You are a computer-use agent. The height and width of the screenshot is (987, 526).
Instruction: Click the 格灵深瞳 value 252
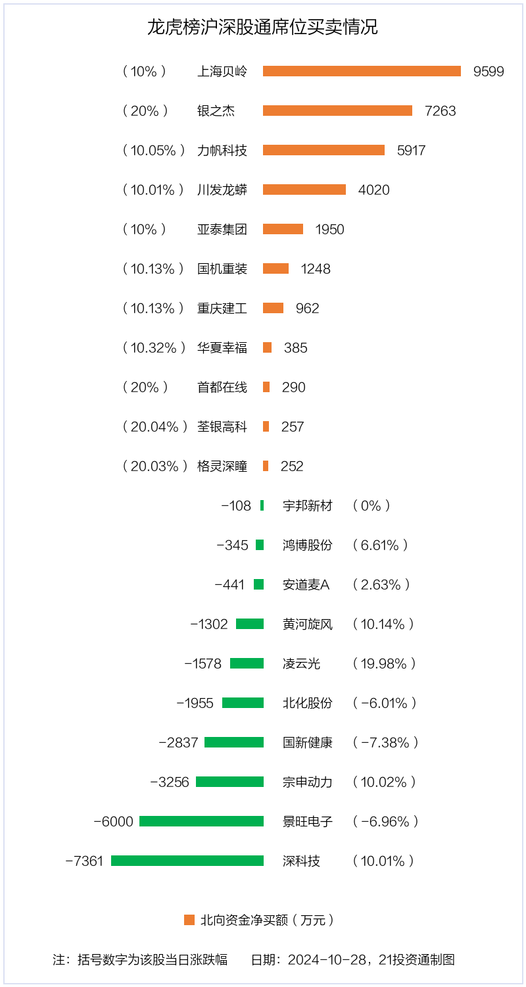pyautogui.click(x=292, y=466)
